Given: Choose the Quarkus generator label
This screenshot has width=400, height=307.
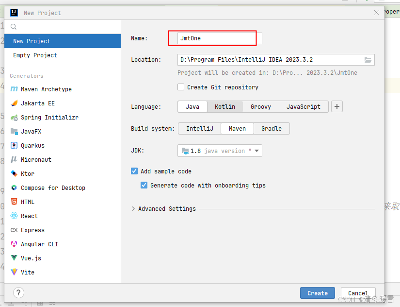Looking at the screenshot, I should 32,145.
